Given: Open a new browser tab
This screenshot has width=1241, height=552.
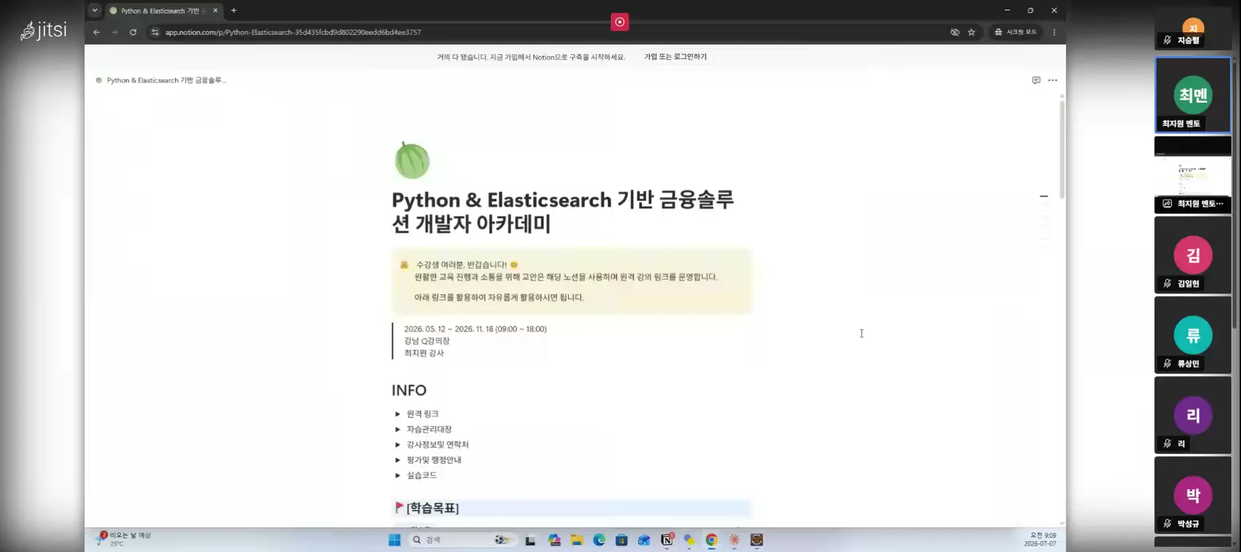Looking at the screenshot, I should (x=234, y=10).
